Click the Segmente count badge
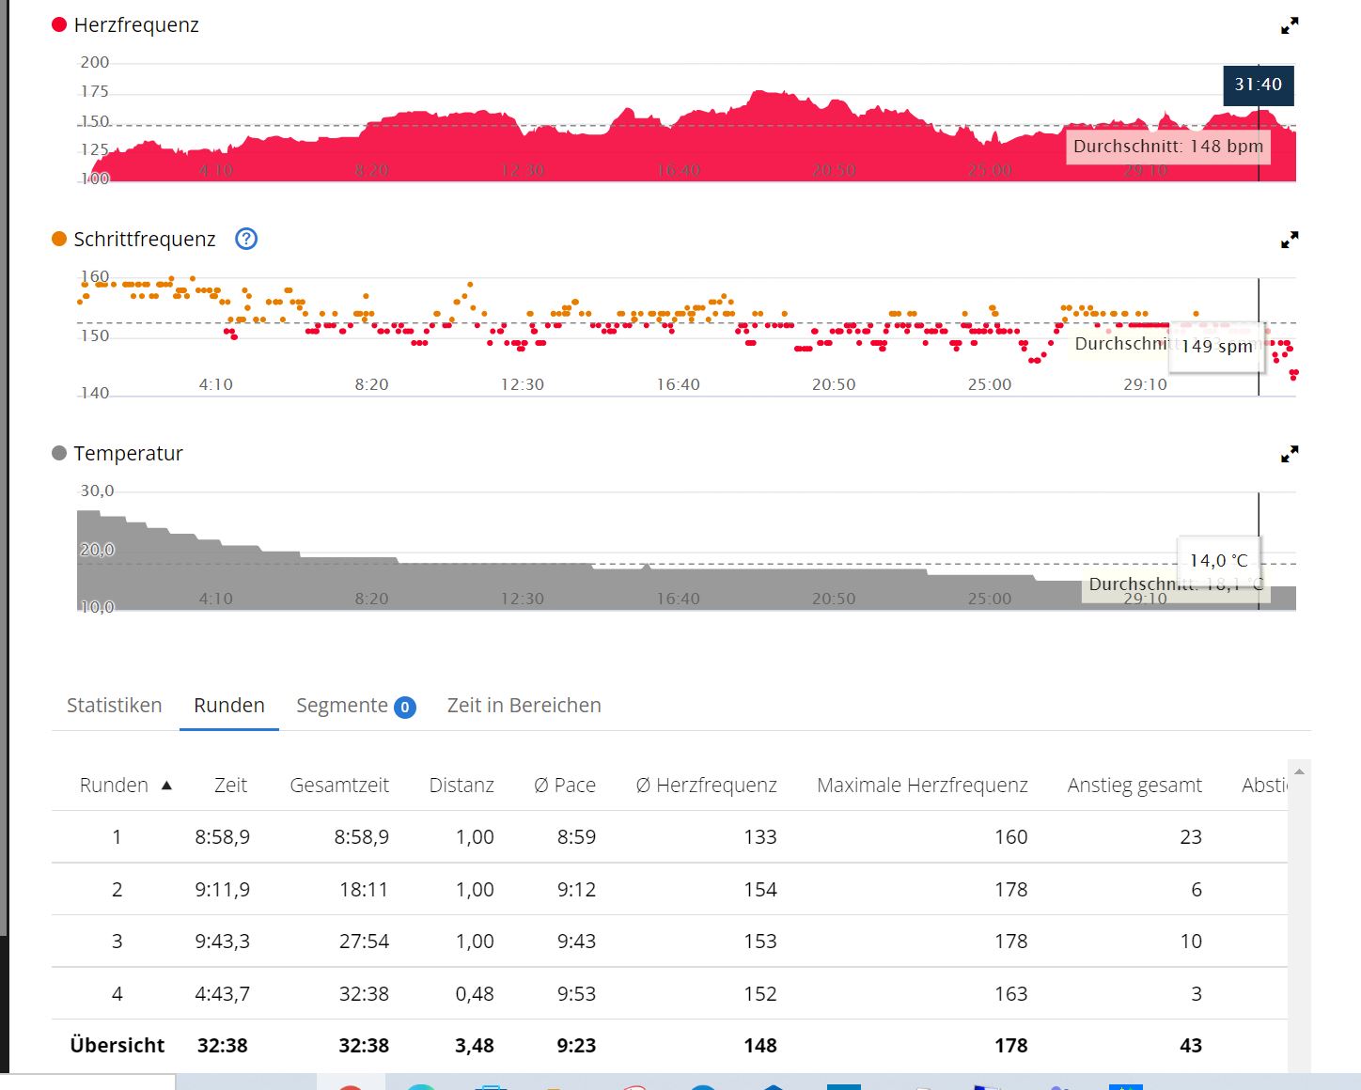This screenshot has height=1090, width=1361. (x=405, y=708)
